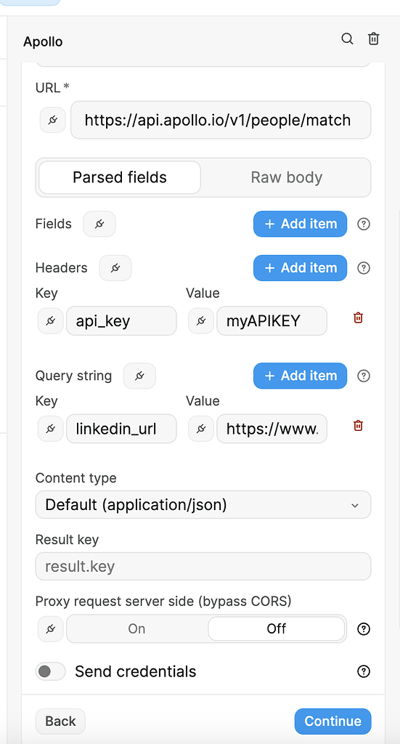The width and height of the screenshot is (400, 744).
Task: Toggle the Send credentials switch
Action: (x=50, y=671)
